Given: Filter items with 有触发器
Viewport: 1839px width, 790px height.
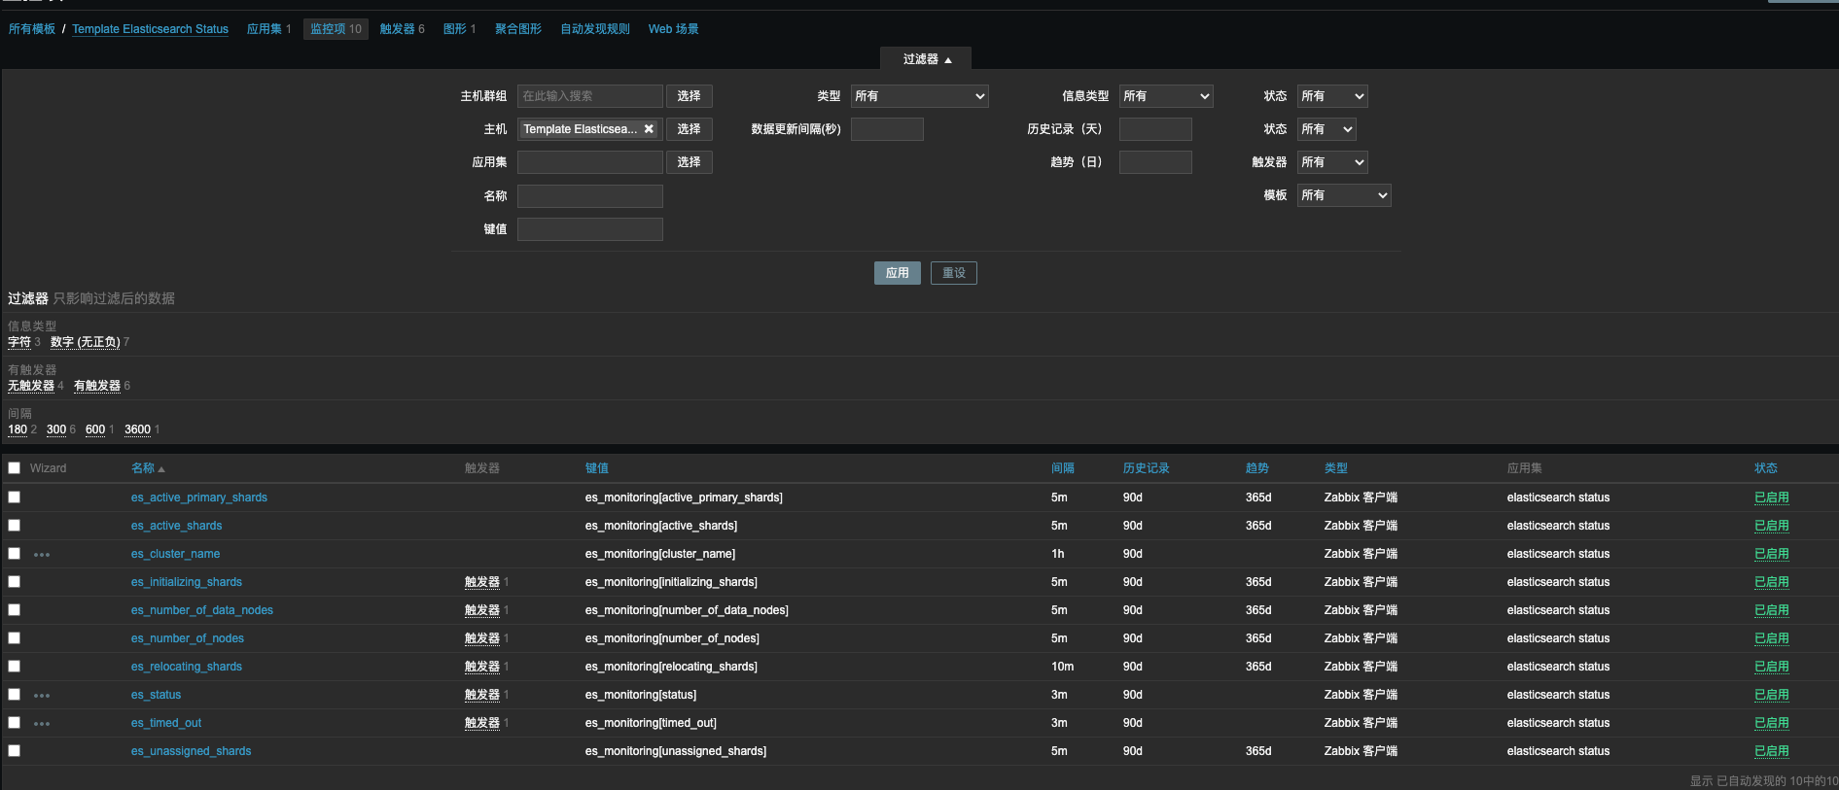Looking at the screenshot, I should coord(97,386).
